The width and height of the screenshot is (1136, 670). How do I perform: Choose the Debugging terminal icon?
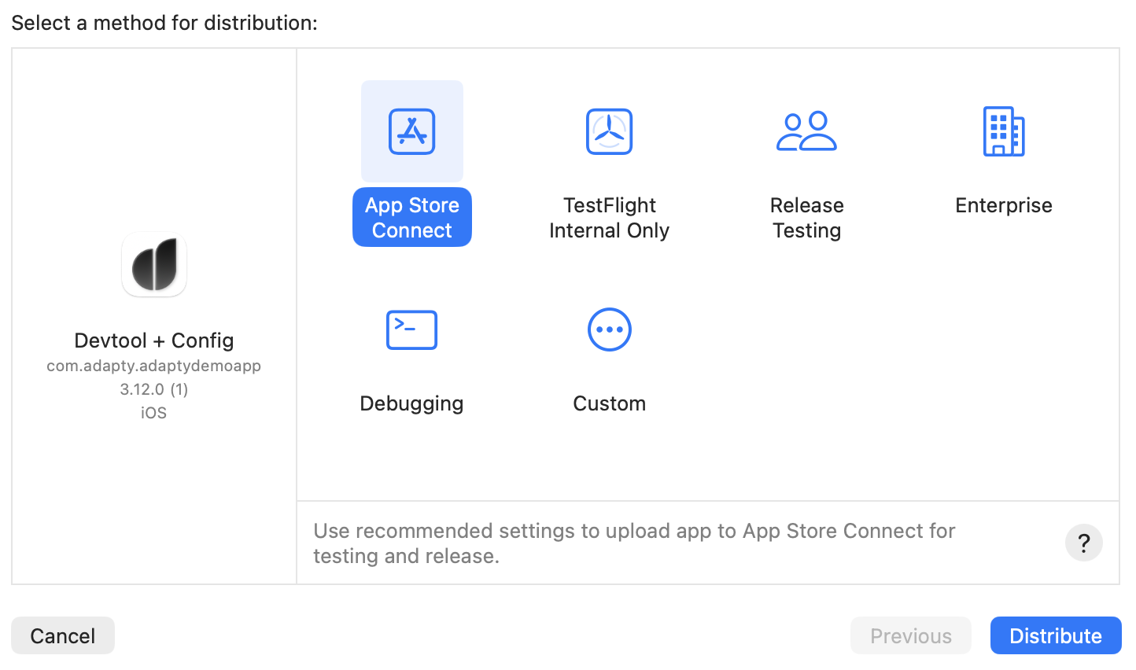click(x=411, y=329)
